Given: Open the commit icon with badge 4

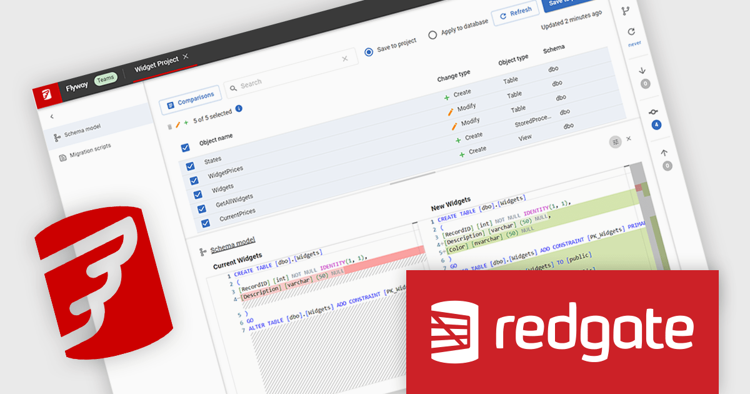Looking at the screenshot, I should (653, 112).
